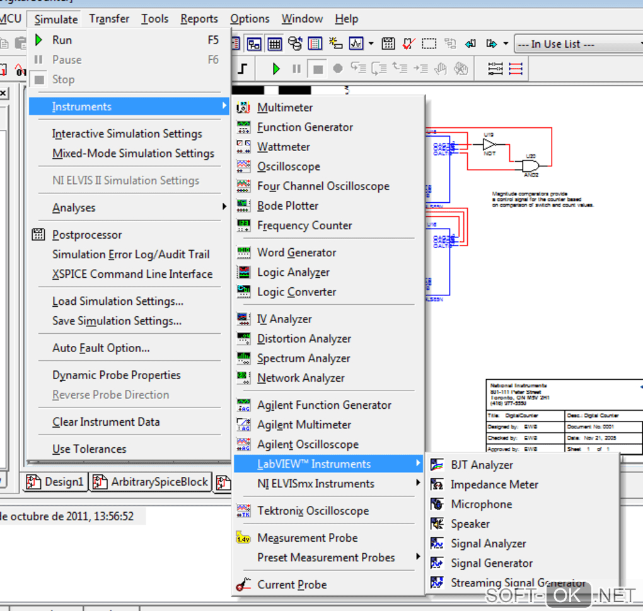Select the Current Probe icon
Image resolution: width=643 pixels, height=611 pixels.
243,585
